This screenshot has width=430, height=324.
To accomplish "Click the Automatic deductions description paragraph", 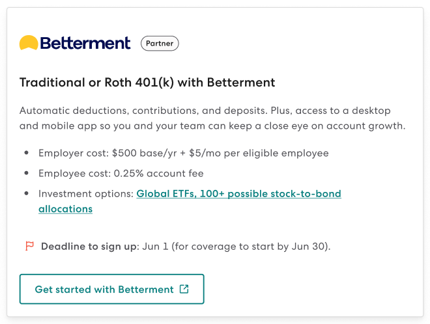I will click(x=212, y=118).
